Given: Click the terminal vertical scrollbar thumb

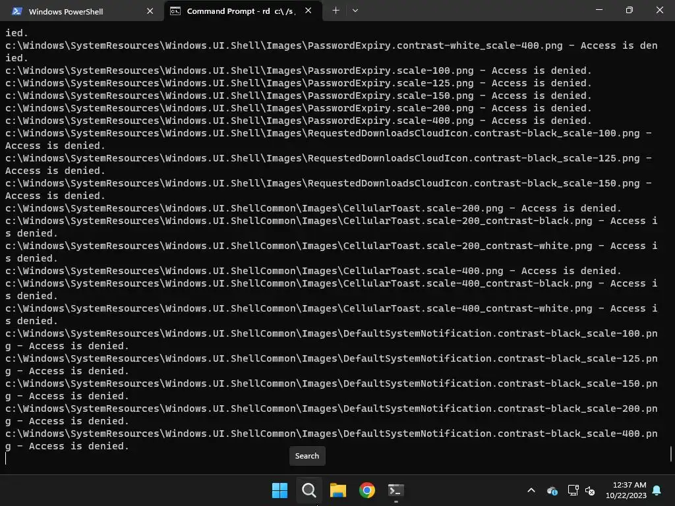Looking at the screenshot, I should coord(671,453).
